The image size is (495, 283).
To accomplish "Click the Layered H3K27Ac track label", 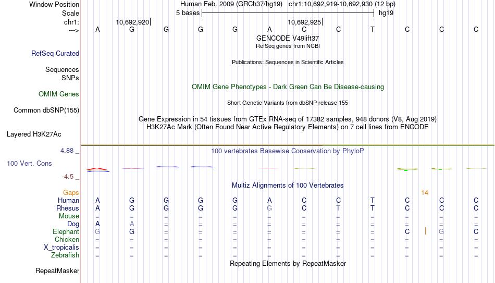I will [x=34, y=134].
